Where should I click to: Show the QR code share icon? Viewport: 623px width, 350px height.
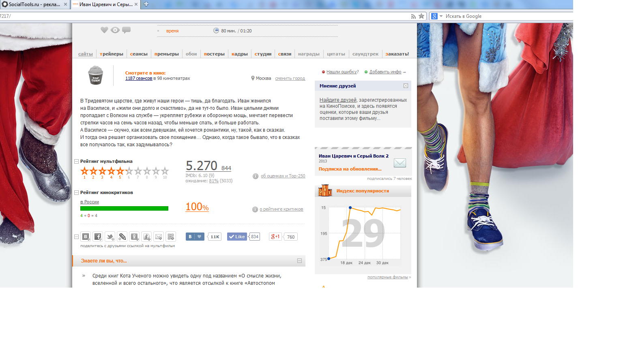click(x=171, y=237)
